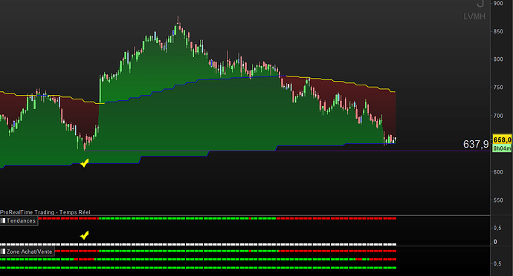Click the 0 value on Tendances axis

pos(495,242)
